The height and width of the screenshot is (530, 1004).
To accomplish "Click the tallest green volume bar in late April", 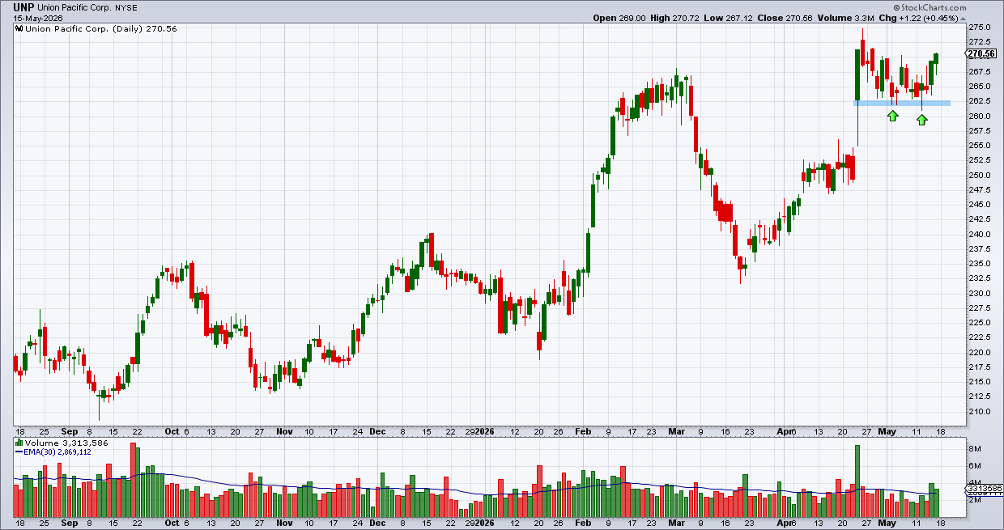I will [857, 481].
